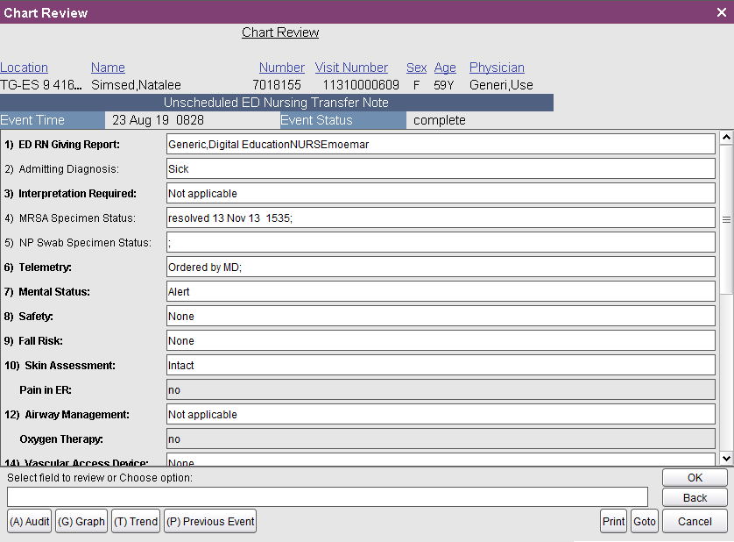Open the Graph view

(x=81, y=520)
